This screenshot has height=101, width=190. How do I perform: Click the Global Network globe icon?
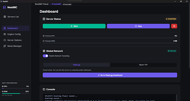(44, 51)
